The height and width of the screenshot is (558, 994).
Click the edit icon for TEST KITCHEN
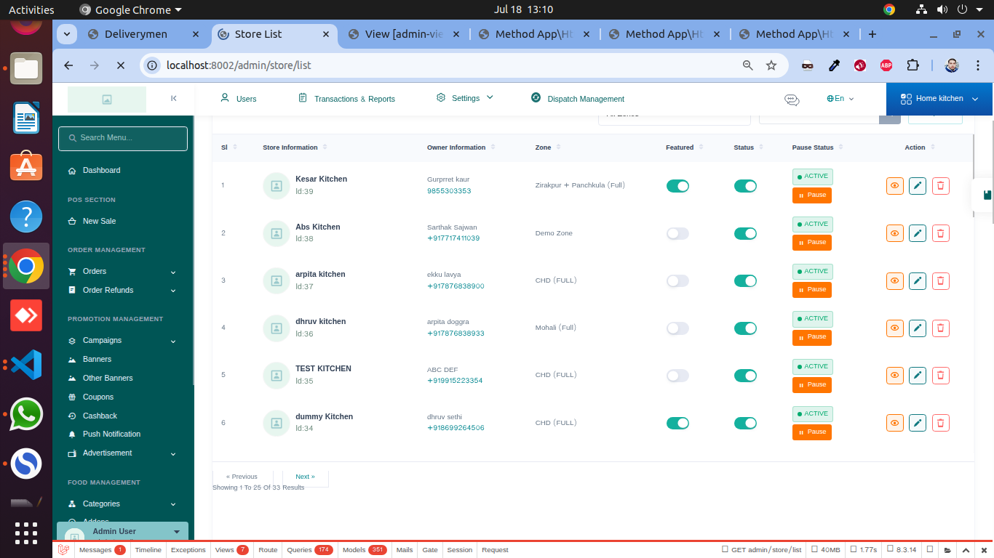(918, 376)
